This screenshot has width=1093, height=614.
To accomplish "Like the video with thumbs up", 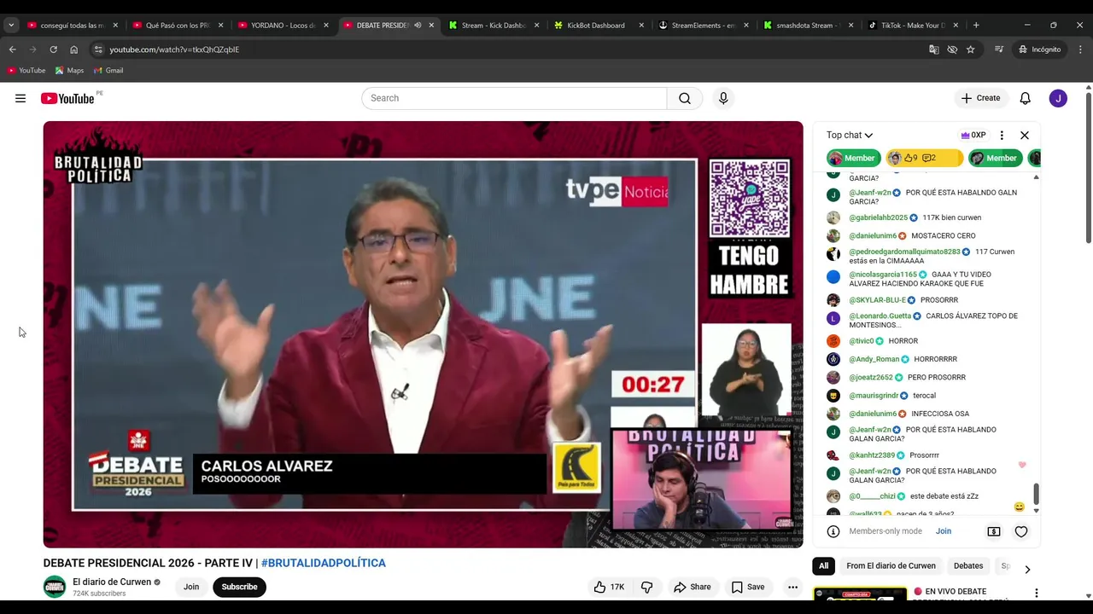I will pos(609,587).
